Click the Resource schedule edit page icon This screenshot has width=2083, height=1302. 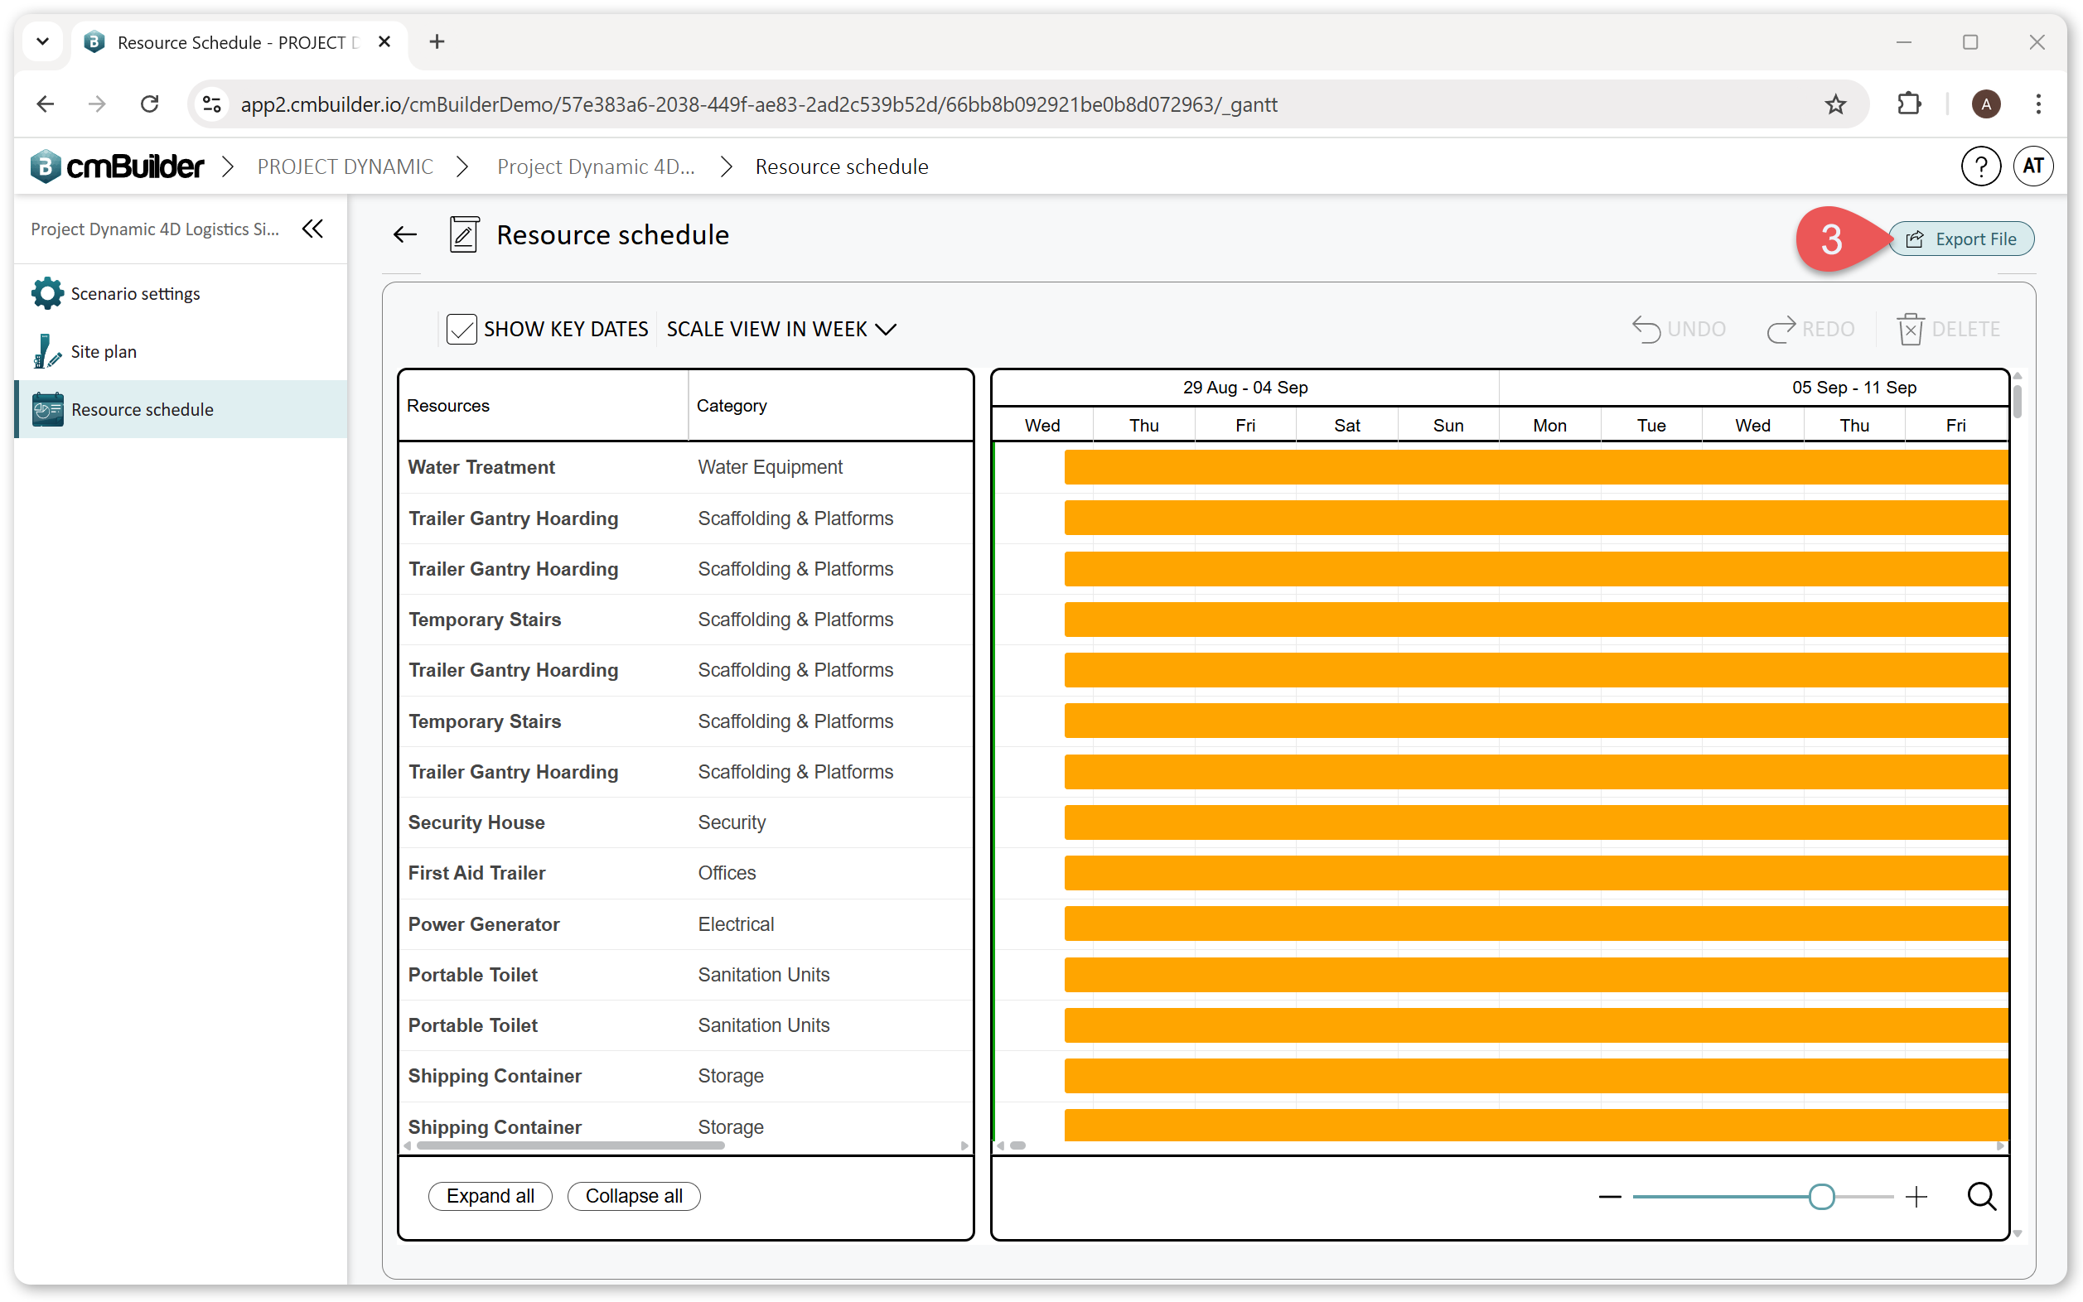point(463,235)
